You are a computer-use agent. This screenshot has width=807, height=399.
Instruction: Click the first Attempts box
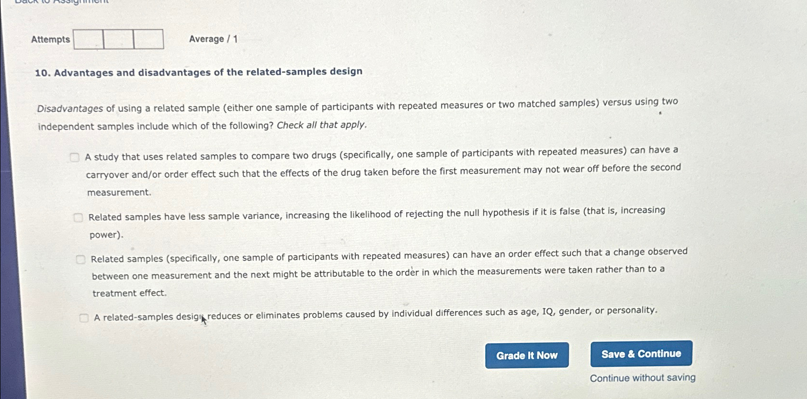click(87, 40)
